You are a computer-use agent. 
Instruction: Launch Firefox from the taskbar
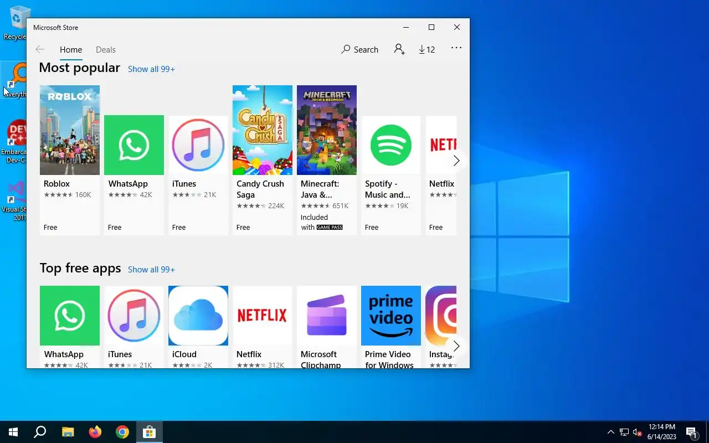click(95, 432)
